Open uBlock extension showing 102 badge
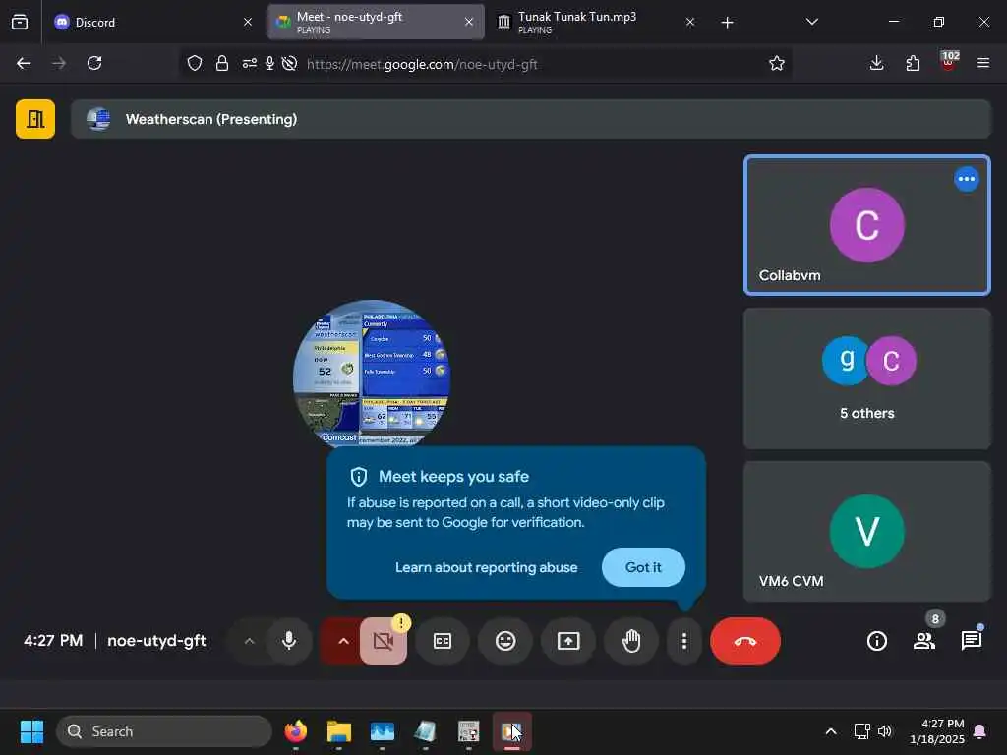Screen dimensions: 1007x755 pyautogui.click(x=949, y=62)
